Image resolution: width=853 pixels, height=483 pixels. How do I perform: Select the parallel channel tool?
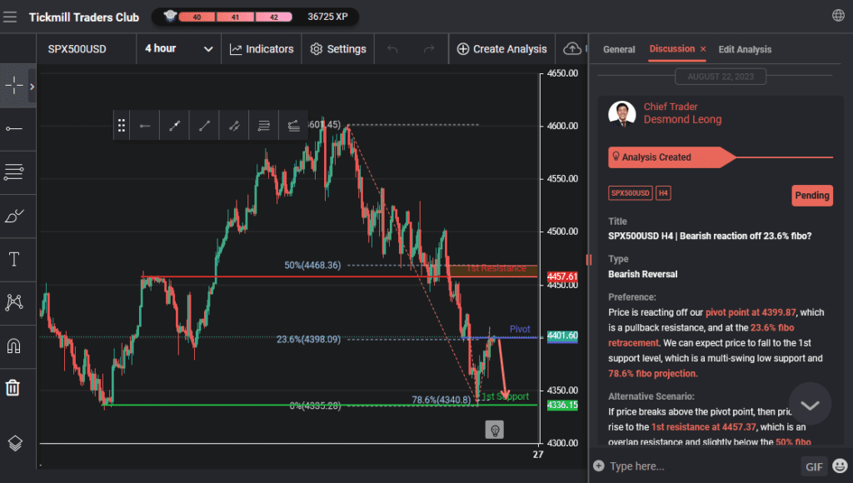point(234,127)
